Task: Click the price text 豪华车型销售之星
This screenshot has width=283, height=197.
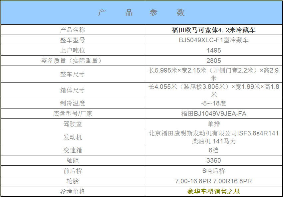Action: (213, 192)
